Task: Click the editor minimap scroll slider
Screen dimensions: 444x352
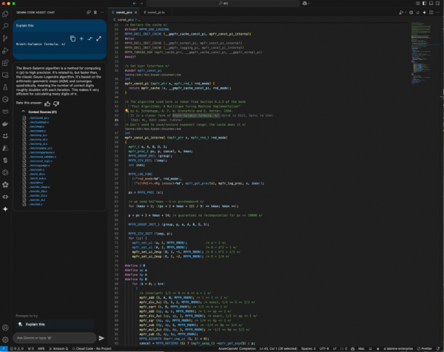Action: point(423,52)
